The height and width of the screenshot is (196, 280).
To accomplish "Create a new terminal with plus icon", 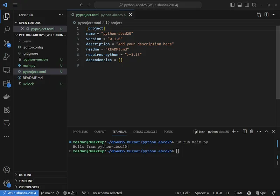I will point(233,131).
